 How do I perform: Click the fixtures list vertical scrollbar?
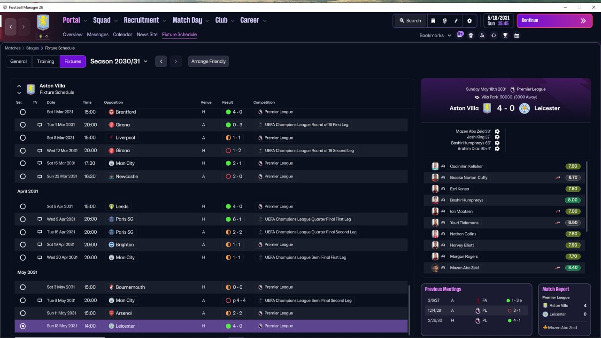(410, 310)
